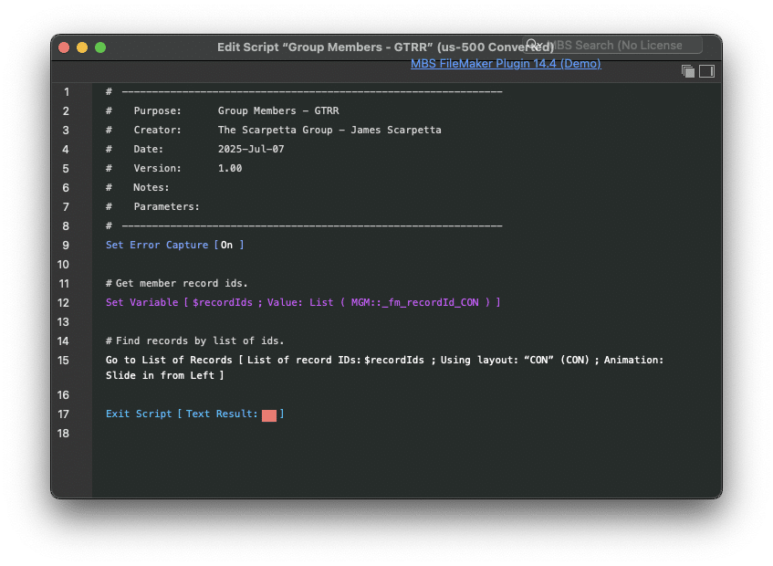Click the "Parameters:" comment line

[152, 206]
